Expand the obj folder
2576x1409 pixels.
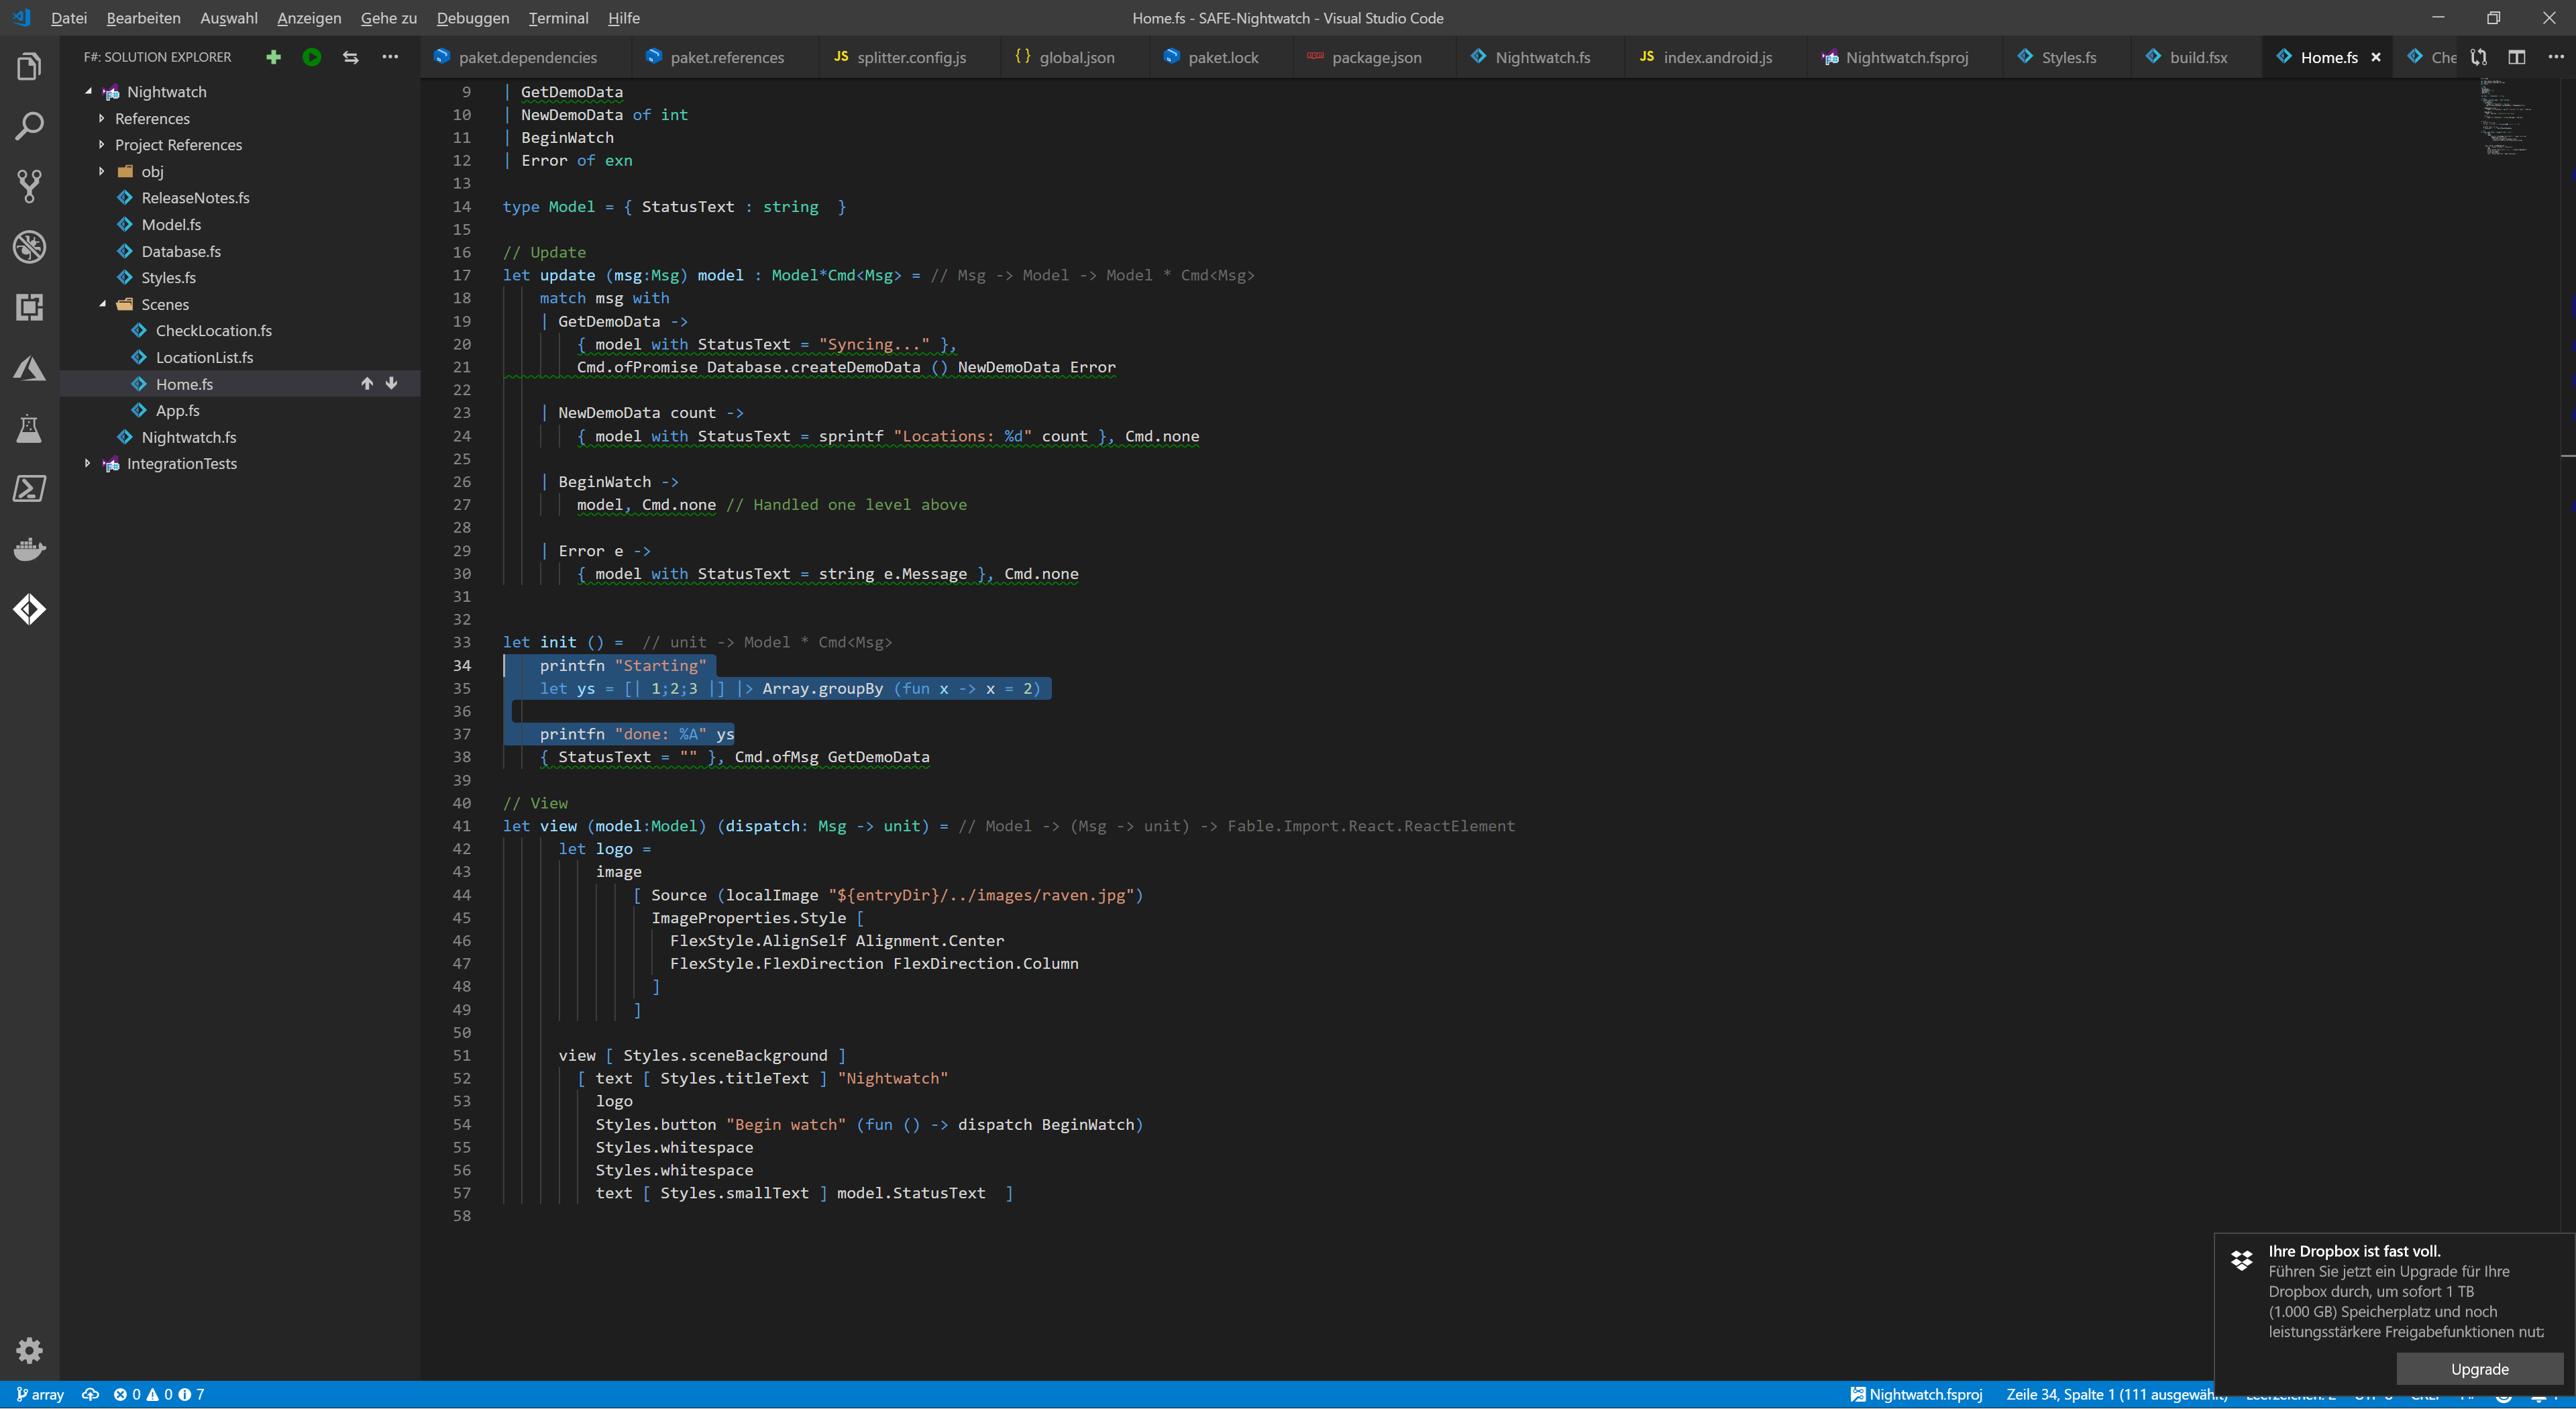(101, 171)
